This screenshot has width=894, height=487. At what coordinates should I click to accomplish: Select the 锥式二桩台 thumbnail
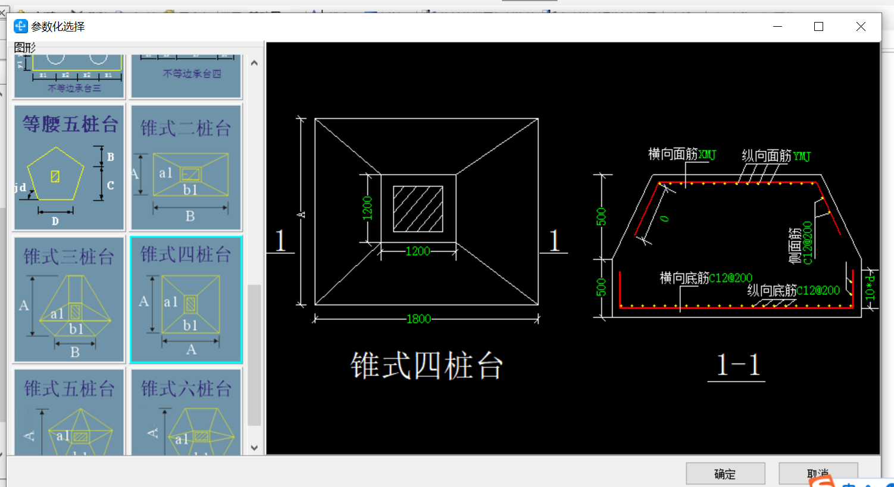point(186,167)
